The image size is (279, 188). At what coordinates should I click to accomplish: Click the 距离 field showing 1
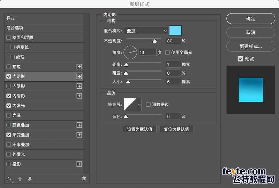(173, 64)
